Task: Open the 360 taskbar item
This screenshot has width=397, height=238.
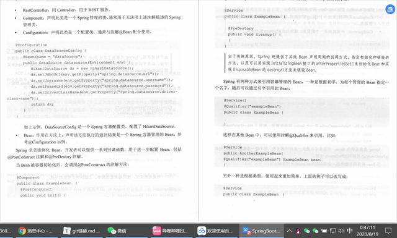Action: pyautogui.click(x=6, y=231)
